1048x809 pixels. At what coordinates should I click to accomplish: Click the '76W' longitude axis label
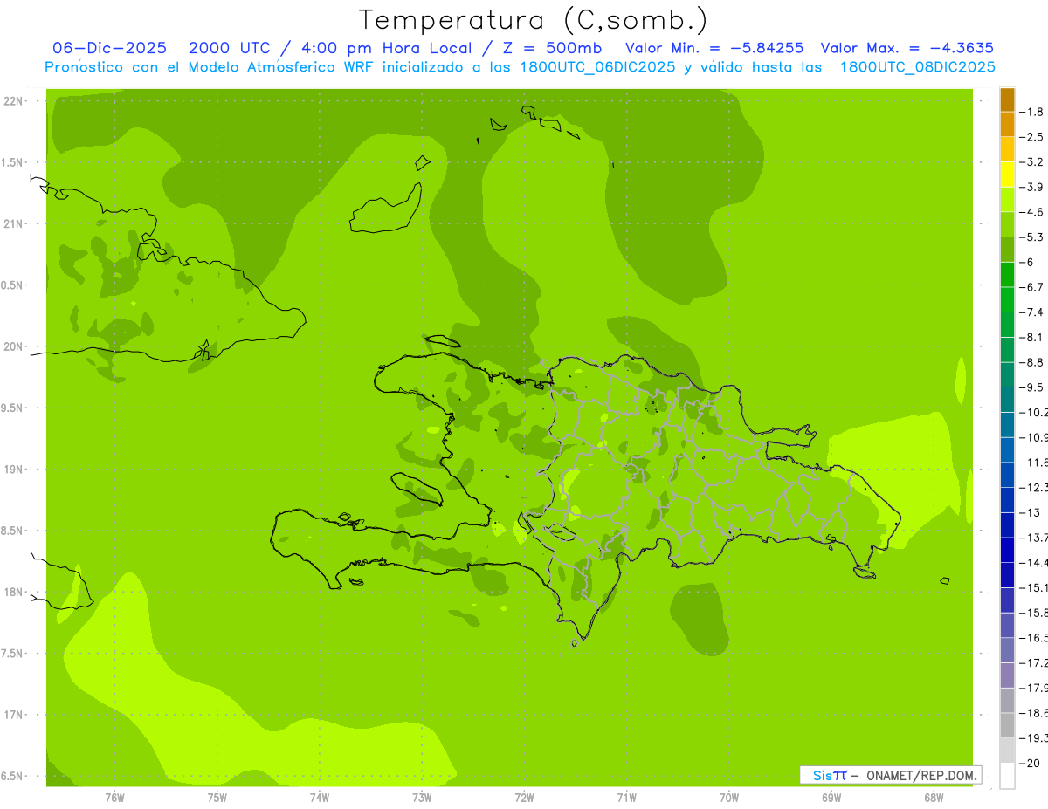click(x=114, y=798)
